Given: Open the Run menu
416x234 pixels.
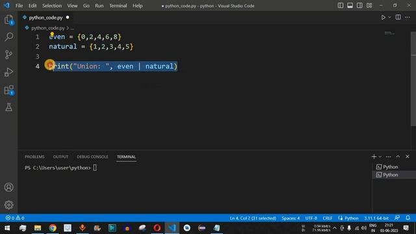Looking at the screenshot, I should pyautogui.click(x=99, y=6).
